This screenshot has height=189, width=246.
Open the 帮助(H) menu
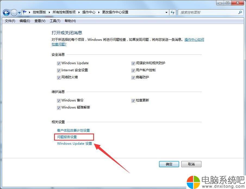(70, 21)
